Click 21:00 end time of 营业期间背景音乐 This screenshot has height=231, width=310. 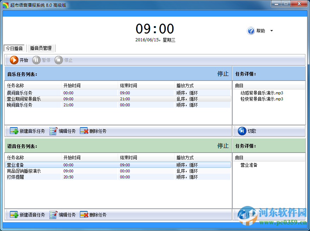tap(125, 99)
